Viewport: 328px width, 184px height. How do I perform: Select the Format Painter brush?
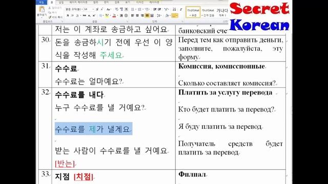point(50,17)
